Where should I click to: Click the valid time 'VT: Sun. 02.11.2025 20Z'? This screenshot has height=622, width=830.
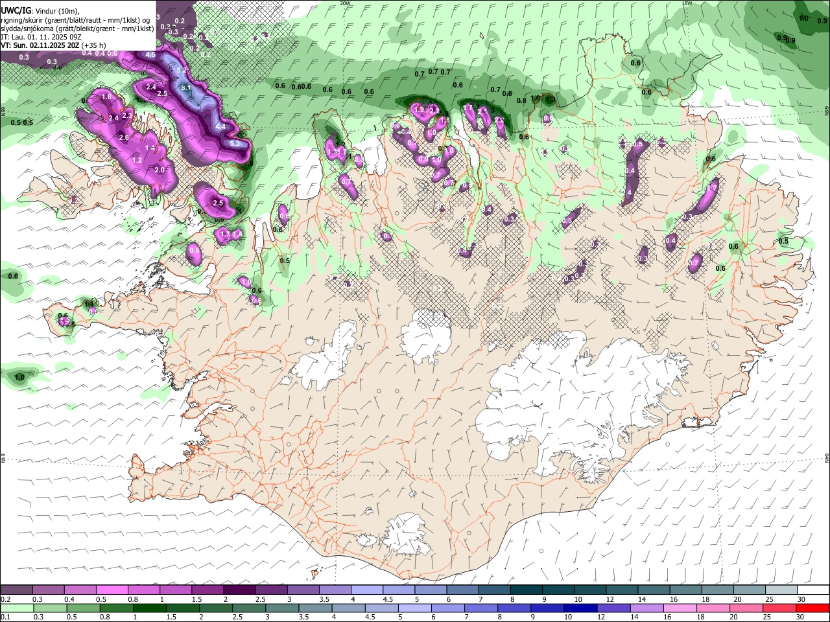(x=40, y=45)
